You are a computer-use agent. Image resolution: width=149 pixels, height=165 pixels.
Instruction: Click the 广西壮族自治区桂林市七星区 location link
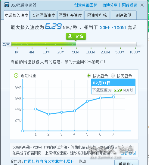[x=49, y=161]
